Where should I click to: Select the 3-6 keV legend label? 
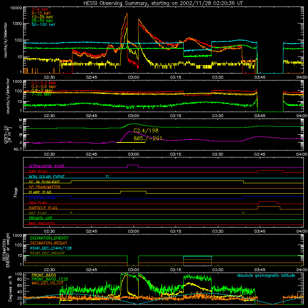[40, 9]
